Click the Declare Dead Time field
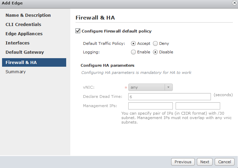 (x=169, y=97)
